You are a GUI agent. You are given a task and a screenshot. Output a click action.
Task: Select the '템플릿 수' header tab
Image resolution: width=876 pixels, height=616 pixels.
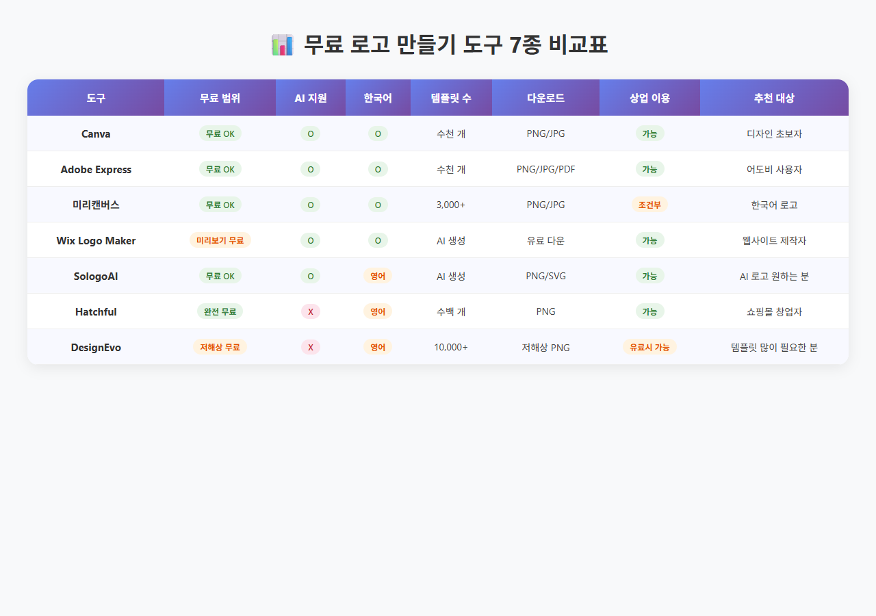click(x=451, y=97)
